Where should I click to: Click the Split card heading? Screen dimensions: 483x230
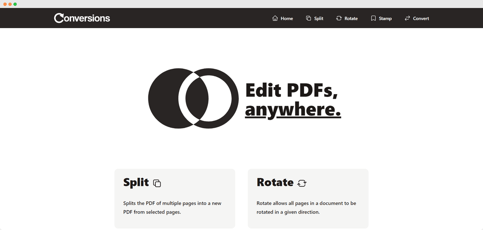(136, 182)
